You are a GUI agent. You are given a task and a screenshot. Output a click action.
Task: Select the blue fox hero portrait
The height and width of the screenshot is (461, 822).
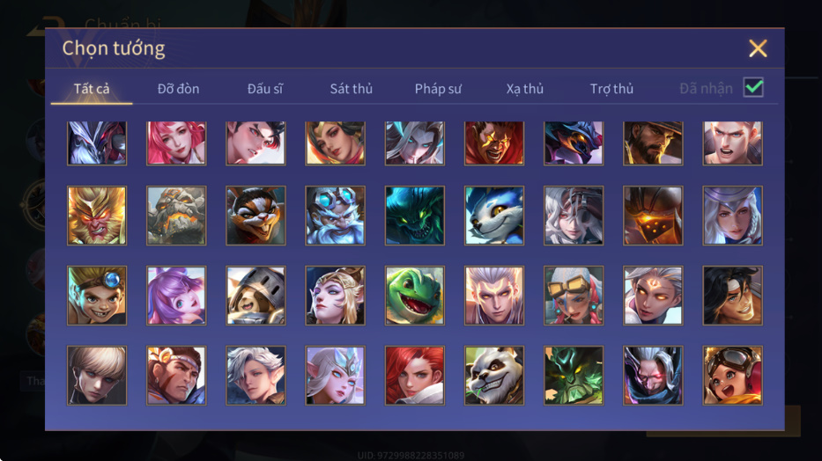[x=494, y=216]
